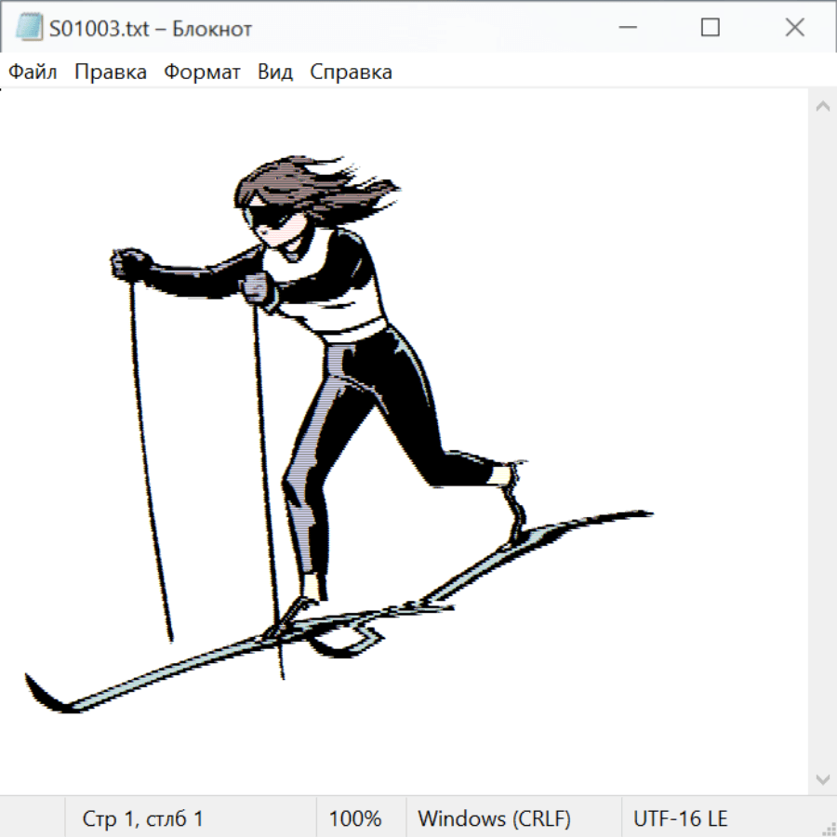Image resolution: width=837 pixels, height=837 pixels.
Task: Click the 100% zoom level indicator
Action: click(x=355, y=819)
